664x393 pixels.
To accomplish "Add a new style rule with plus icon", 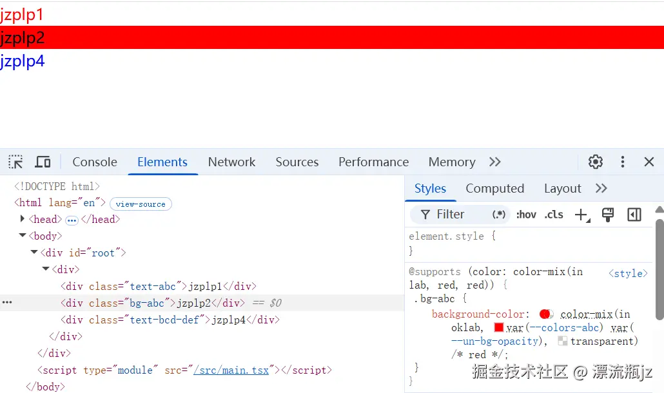I will [x=582, y=215].
